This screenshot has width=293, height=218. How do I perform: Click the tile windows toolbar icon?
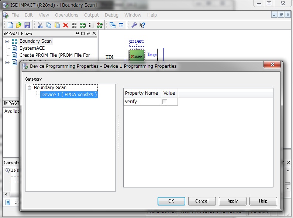click(x=121, y=25)
